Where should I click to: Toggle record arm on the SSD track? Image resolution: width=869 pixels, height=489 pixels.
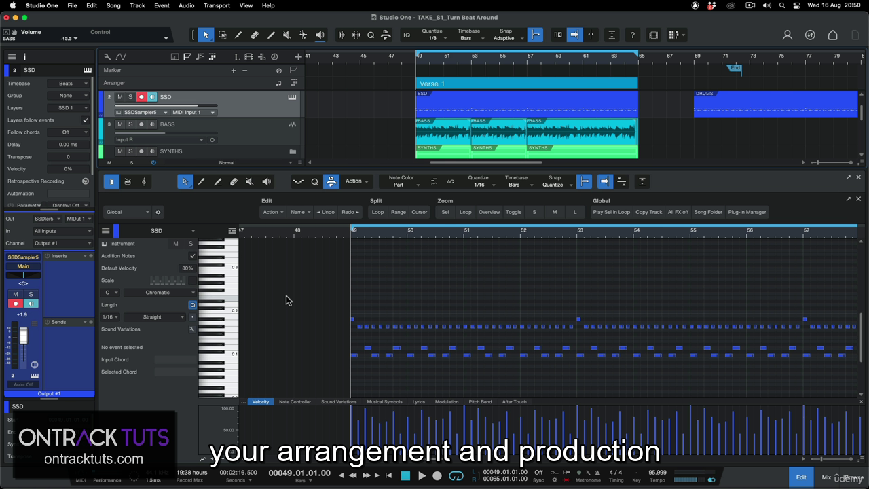tap(141, 97)
